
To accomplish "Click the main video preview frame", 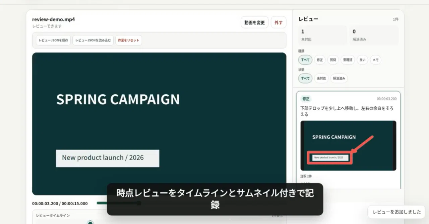I will tap(159, 124).
